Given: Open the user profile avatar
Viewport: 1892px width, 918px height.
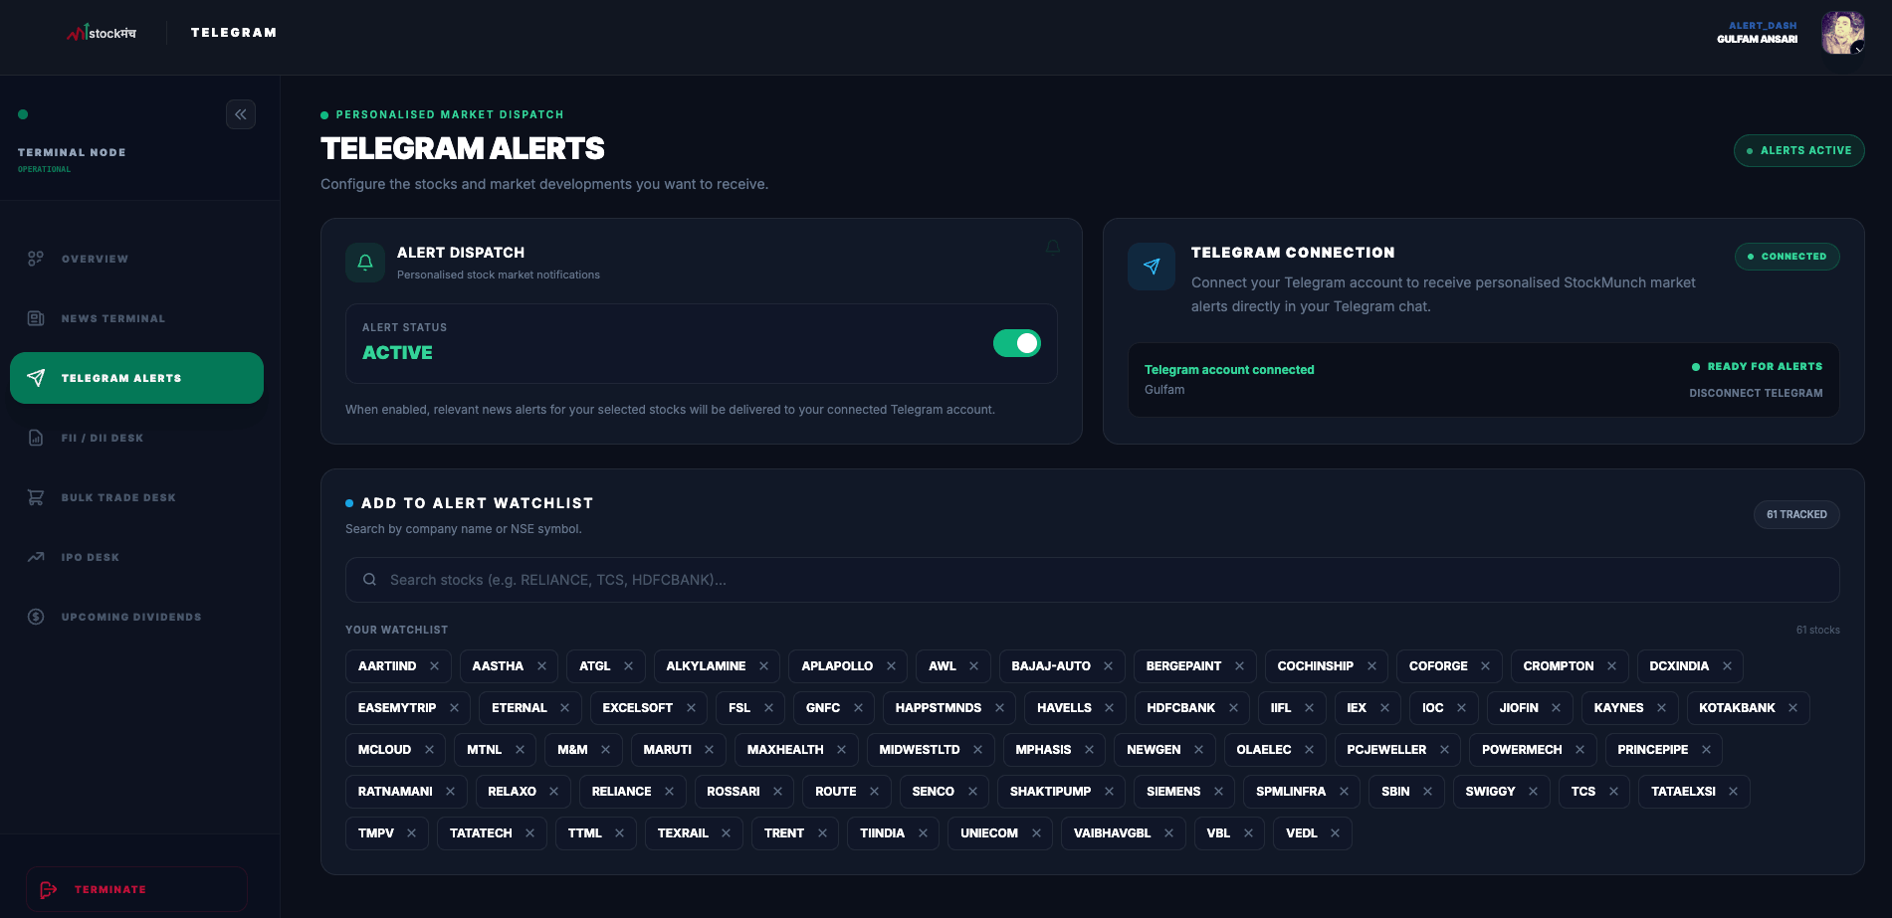Looking at the screenshot, I should 1842,33.
